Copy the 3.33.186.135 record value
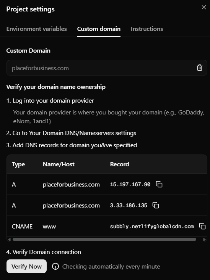 (156, 205)
